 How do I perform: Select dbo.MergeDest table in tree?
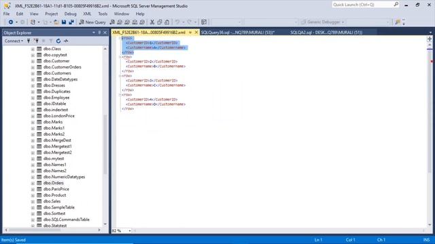[57, 140]
